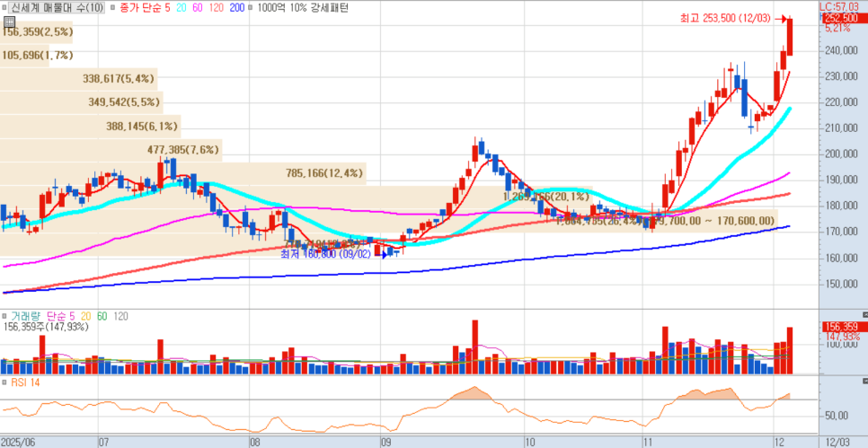The image size is (868, 448).
Task: Close the RSI panel with its corner icon
Action: (x=864, y=381)
